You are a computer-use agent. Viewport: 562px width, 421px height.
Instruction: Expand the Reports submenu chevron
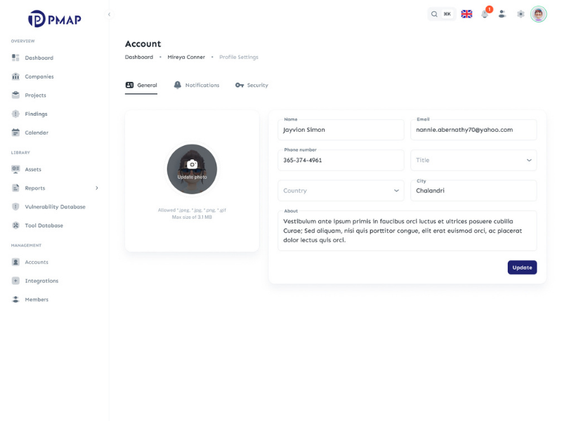[x=97, y=188]
